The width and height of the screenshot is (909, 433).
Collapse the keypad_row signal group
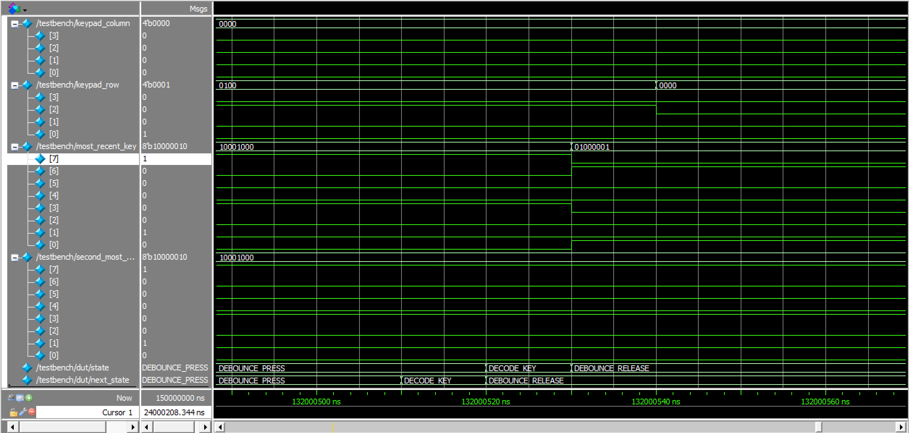(14, 86)
